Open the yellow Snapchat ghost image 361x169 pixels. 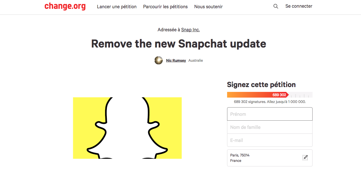coord(127,128)
